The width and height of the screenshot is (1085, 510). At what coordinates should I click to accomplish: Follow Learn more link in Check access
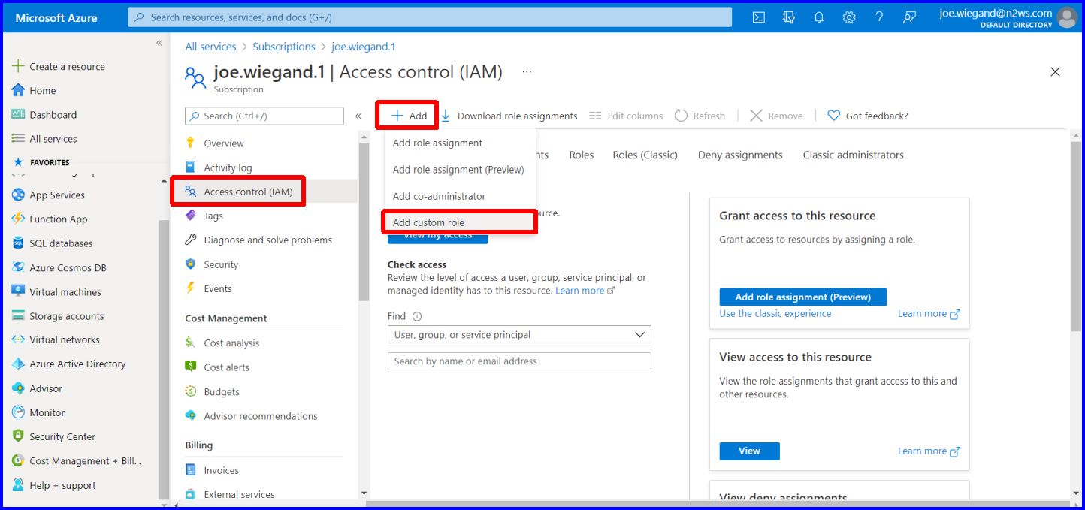pyautogui.click(x=585, y=291)
